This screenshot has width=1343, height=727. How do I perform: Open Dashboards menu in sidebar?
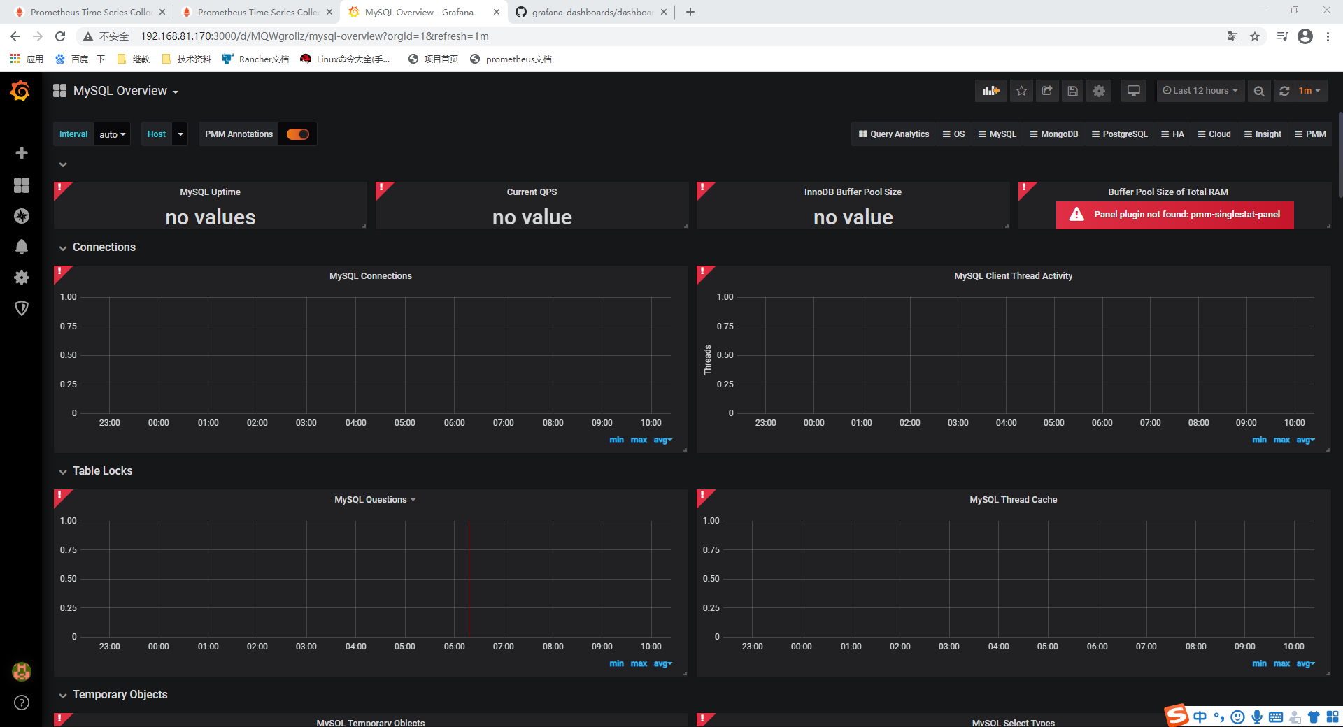tap(22, 185)
